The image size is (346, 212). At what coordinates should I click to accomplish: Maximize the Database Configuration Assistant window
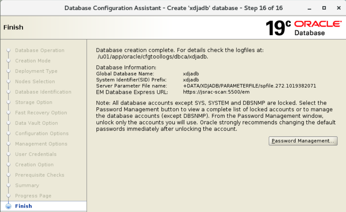(324, 8)
